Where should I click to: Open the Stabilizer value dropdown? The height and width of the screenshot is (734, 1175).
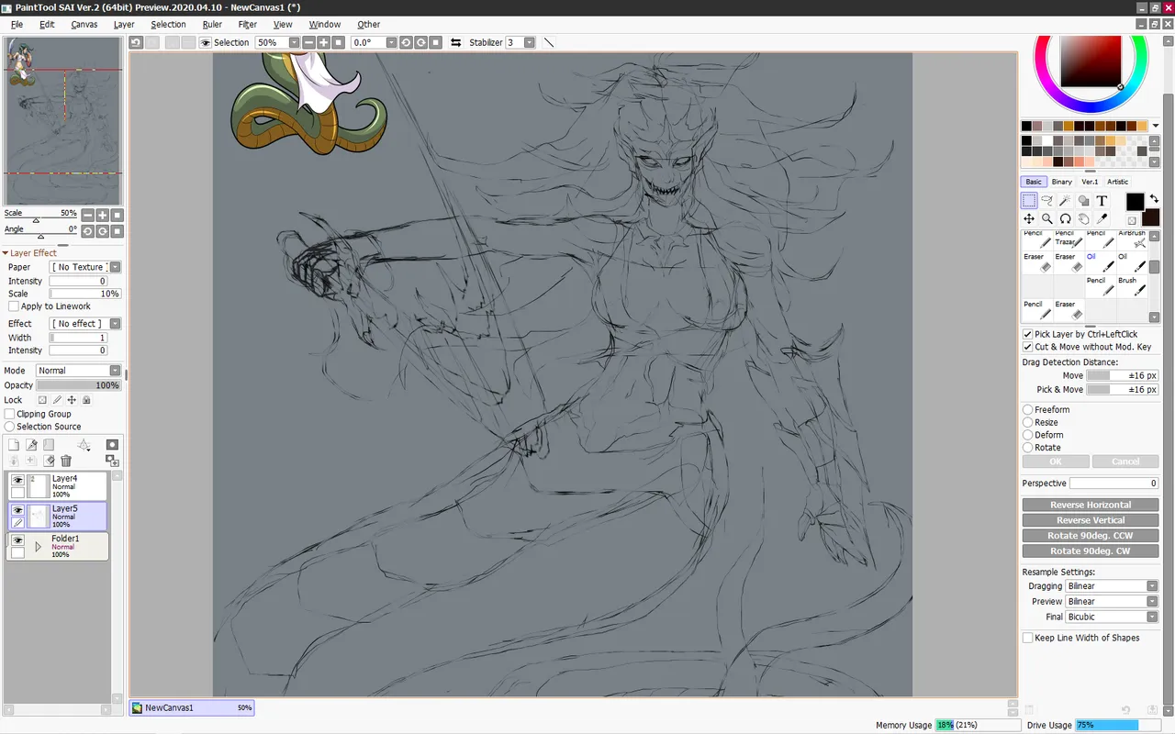click(530, 42)
